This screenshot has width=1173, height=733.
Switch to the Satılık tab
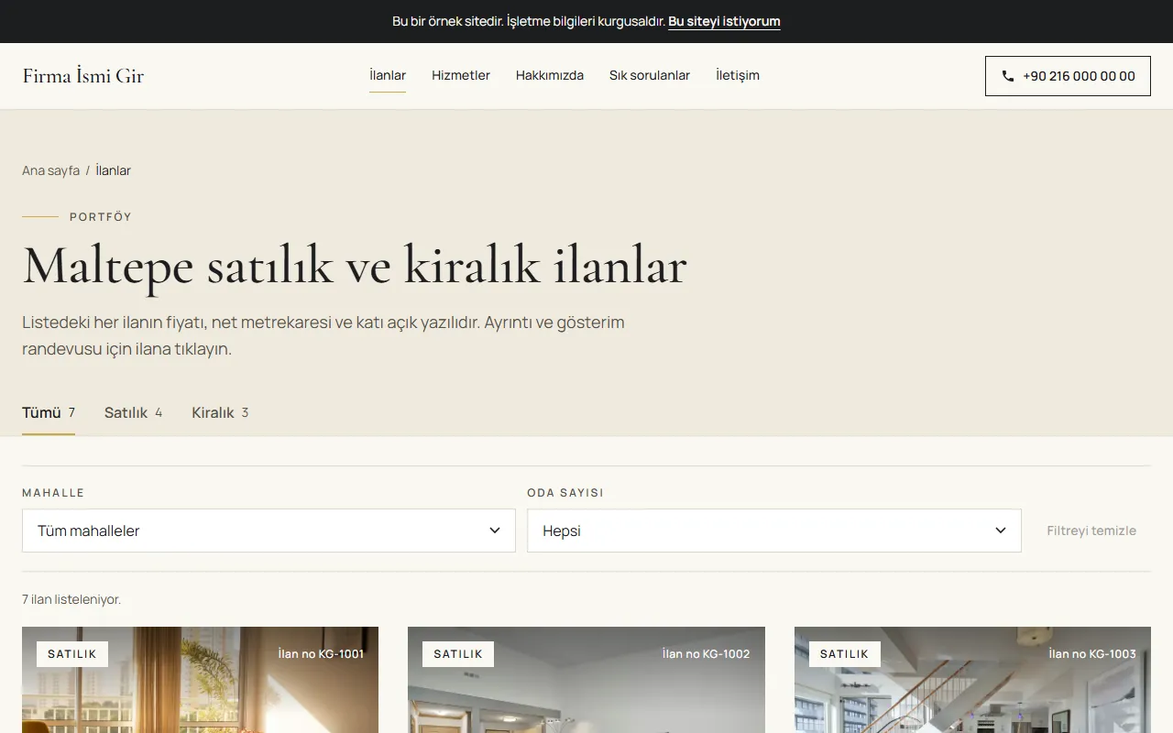coord(133,412)
